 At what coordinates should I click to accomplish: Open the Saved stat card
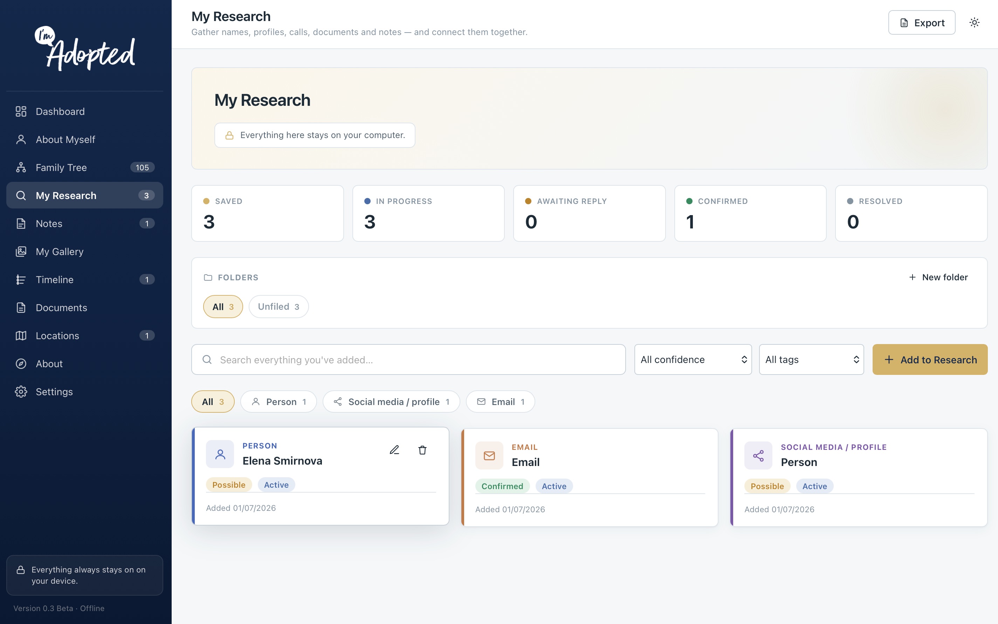pyautogui.click(x=267, y=213)
